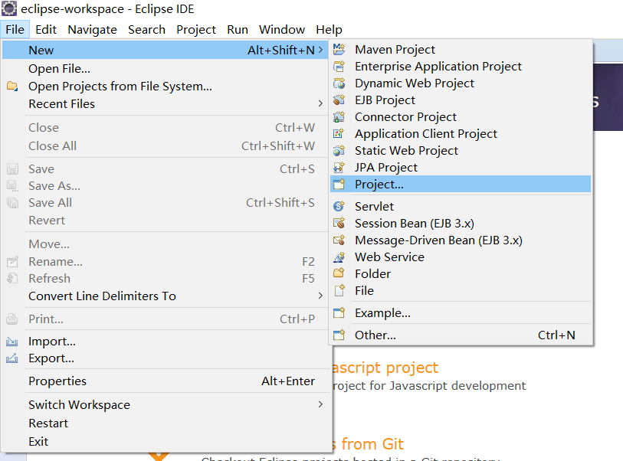Click the Project... wizard icon
This screenshot has height=461, width=623.
339,185
